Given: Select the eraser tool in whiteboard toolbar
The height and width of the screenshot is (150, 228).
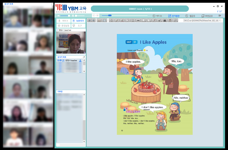Looking at the screenshot, I should 127,21.
